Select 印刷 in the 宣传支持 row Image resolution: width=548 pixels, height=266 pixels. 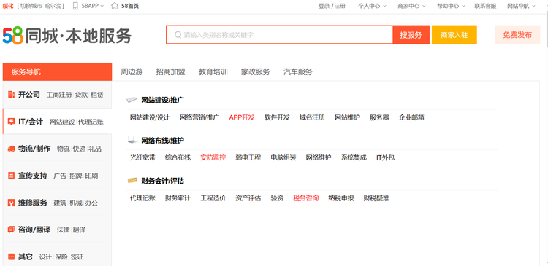(91, 176)
